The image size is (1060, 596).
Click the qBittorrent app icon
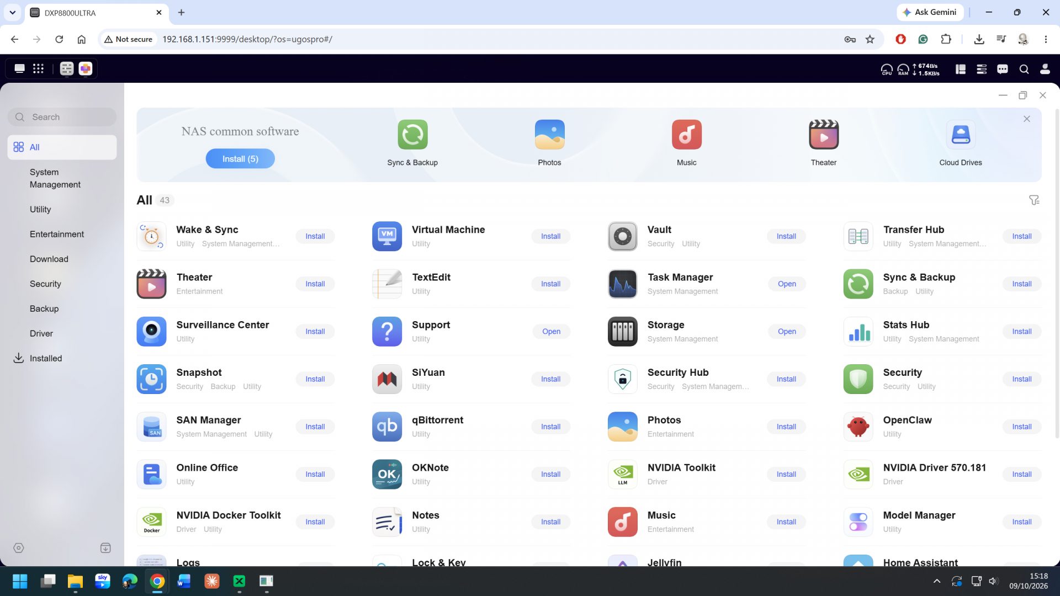[x=387, y=427]
